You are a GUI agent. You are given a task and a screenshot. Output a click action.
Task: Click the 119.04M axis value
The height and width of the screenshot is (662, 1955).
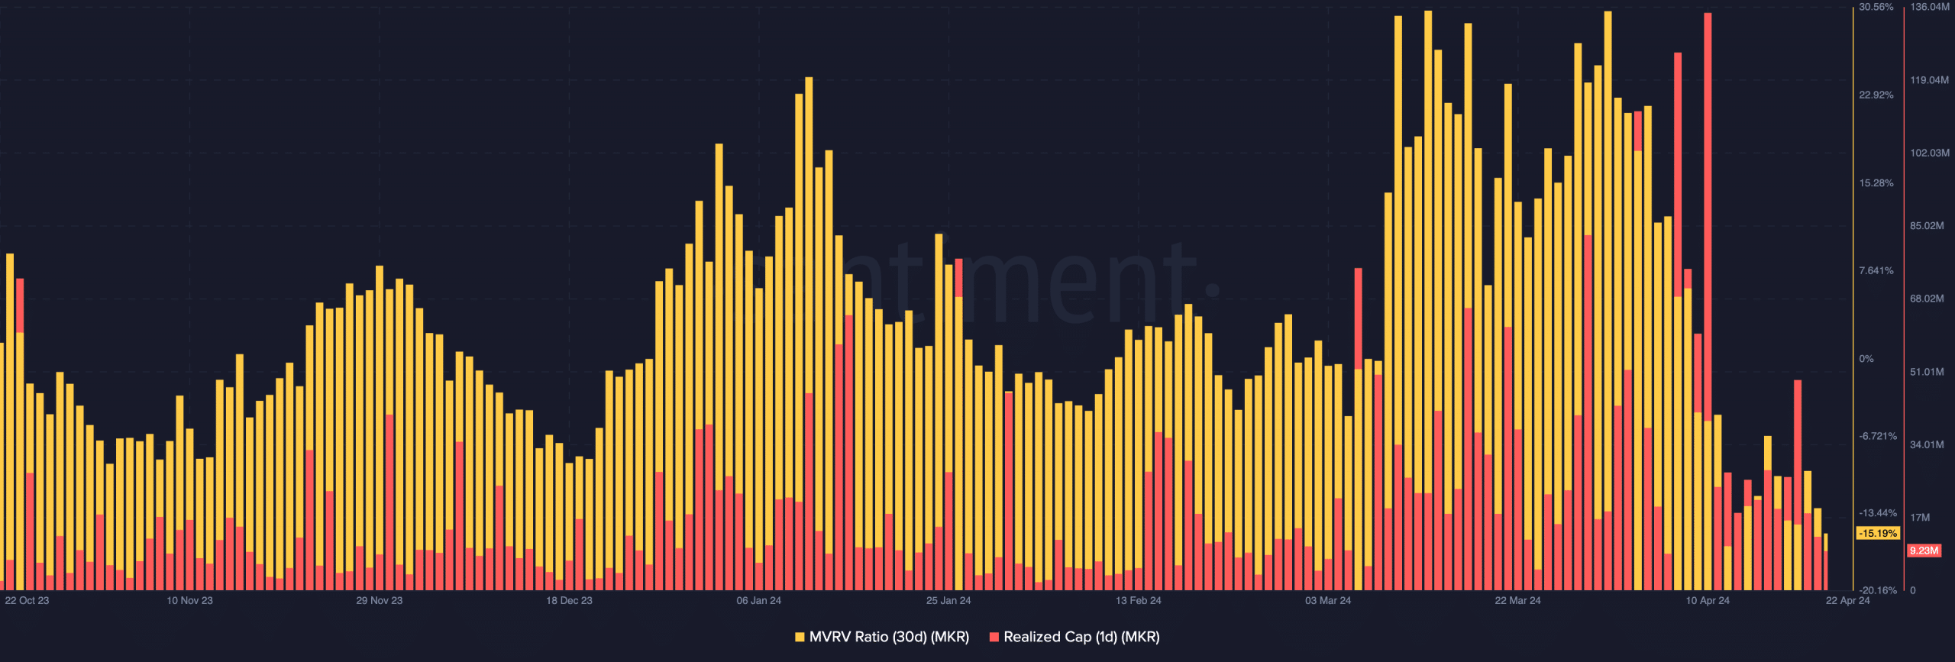[x=1930, y=80]
